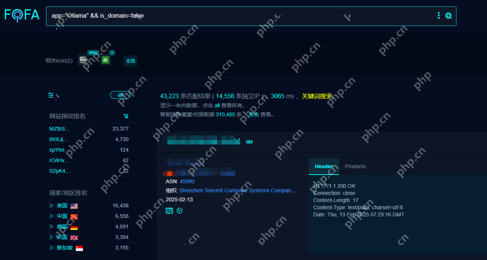Open the three-dot menu inside the search bar

point(439,15)
